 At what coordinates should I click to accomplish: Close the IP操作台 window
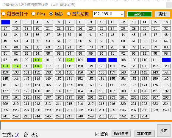(169, 5)
